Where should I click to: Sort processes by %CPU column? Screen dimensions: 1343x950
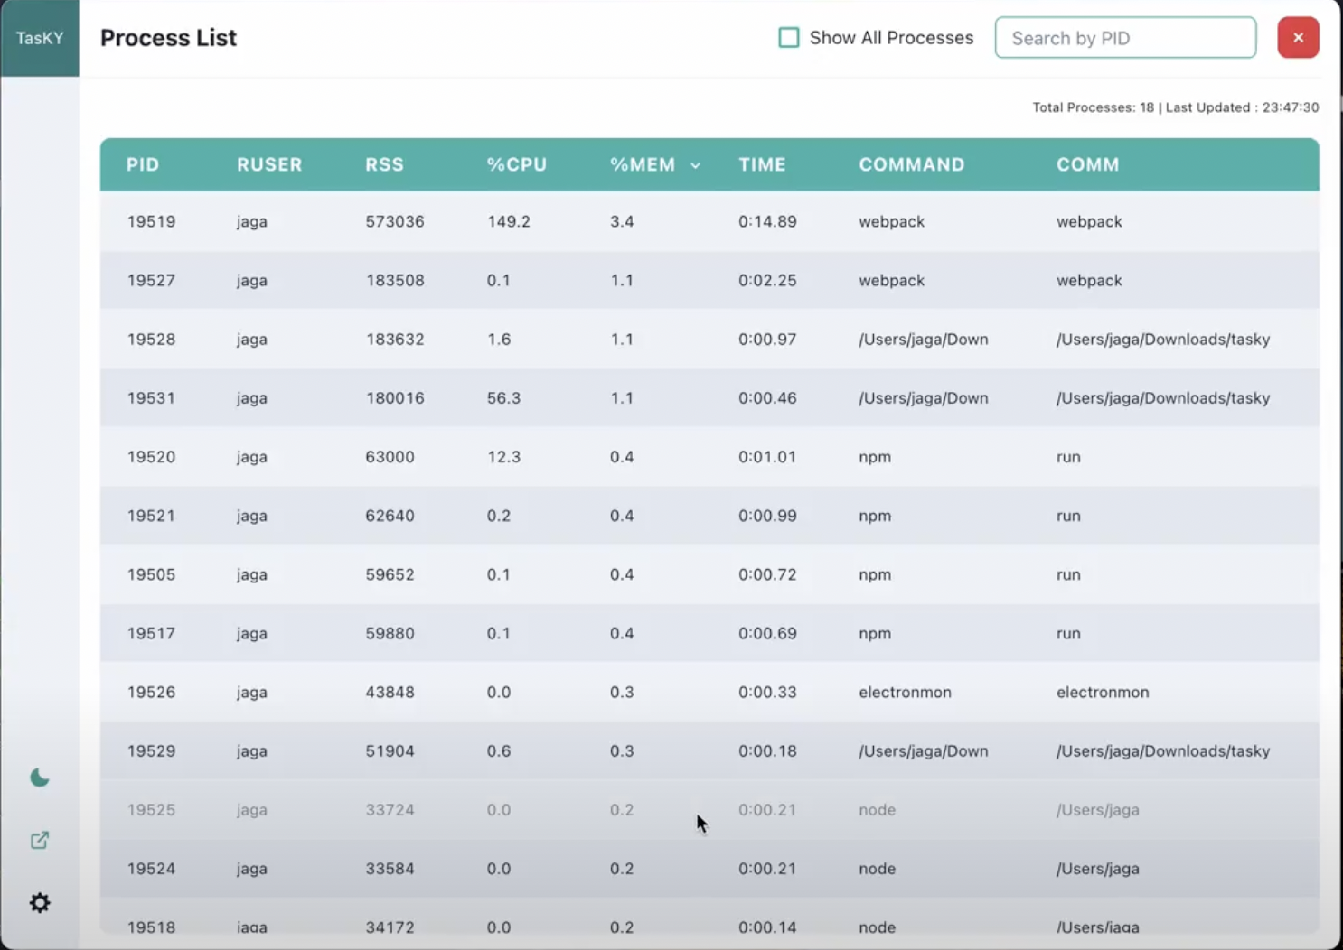(516, 164)
